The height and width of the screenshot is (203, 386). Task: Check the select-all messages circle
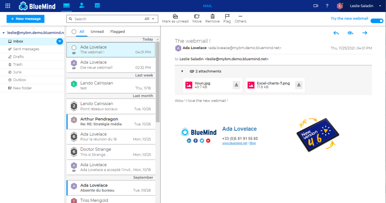pyautogui.click(x=74, y=32)
